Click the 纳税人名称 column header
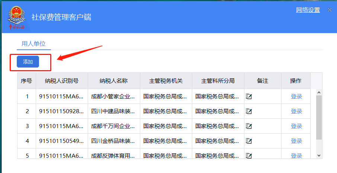The height and width of the screenshot is (173, 337). click(x=114, y=81)
